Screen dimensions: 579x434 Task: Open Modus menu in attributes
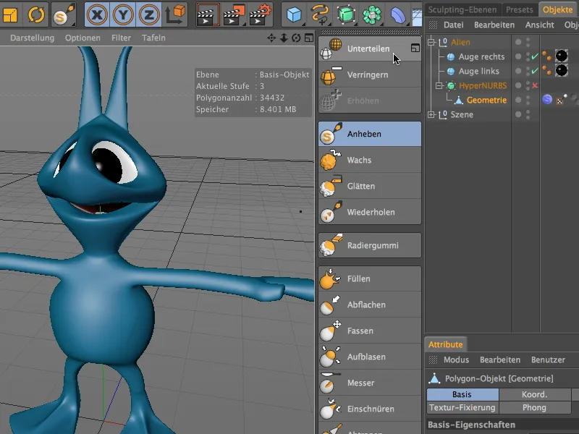tap(456, 359)
